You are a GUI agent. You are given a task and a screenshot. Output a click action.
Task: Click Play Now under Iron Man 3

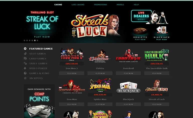click(x=72, y=73)
